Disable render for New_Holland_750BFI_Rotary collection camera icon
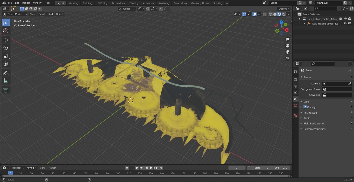The height and width of the screenshot is (182, 354). (350, 19)
